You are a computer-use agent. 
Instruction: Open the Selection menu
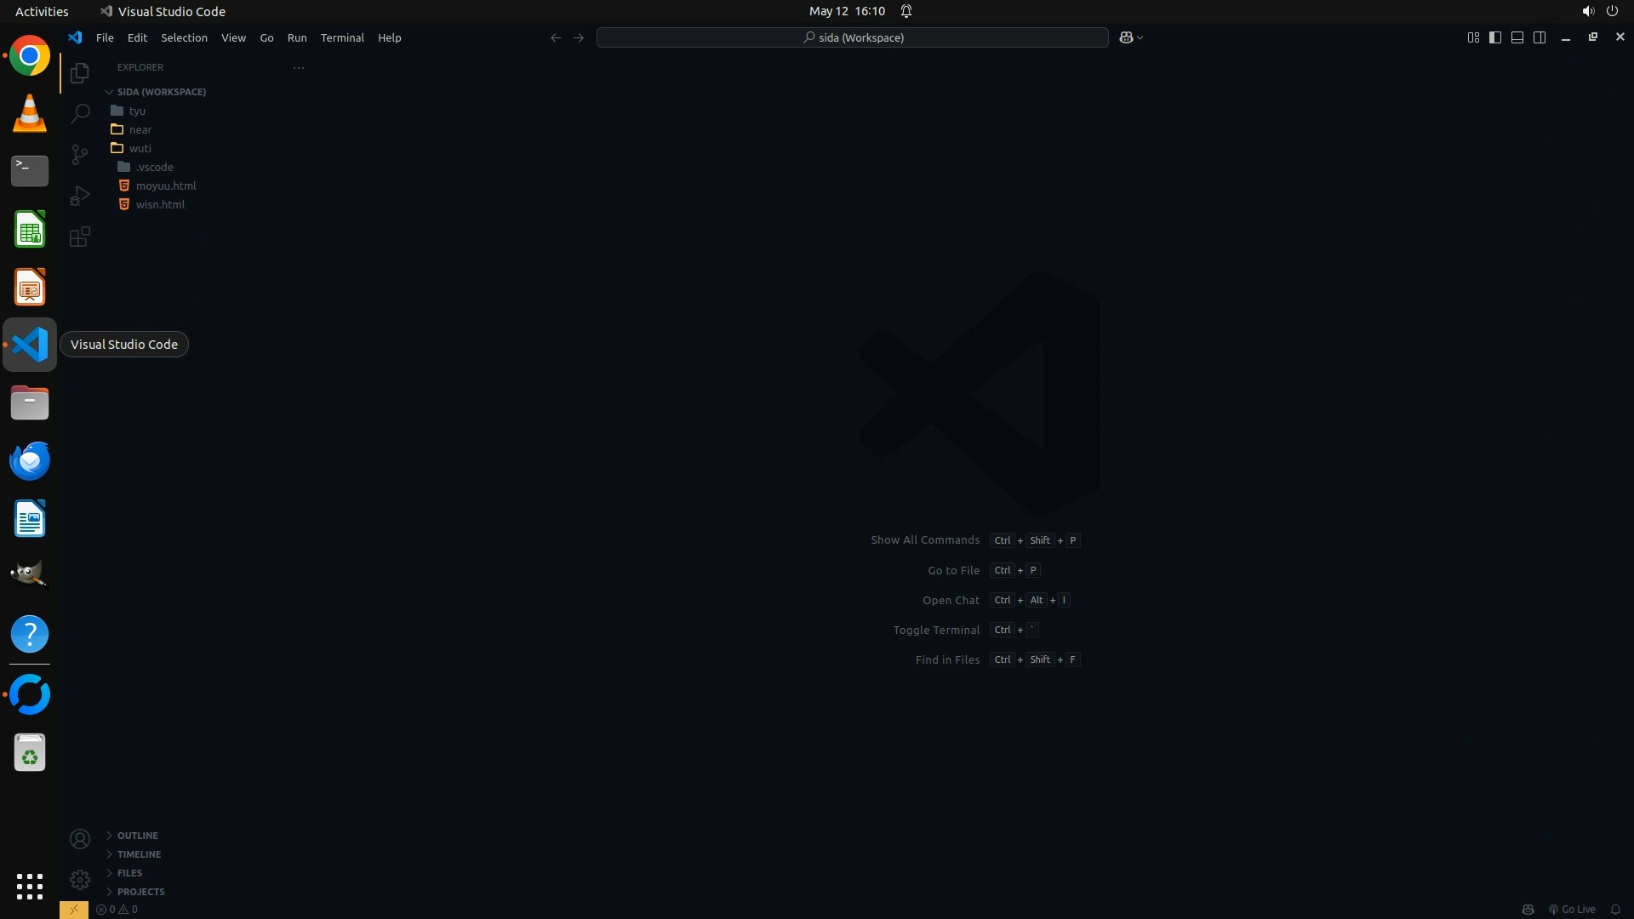click(184, 37)
